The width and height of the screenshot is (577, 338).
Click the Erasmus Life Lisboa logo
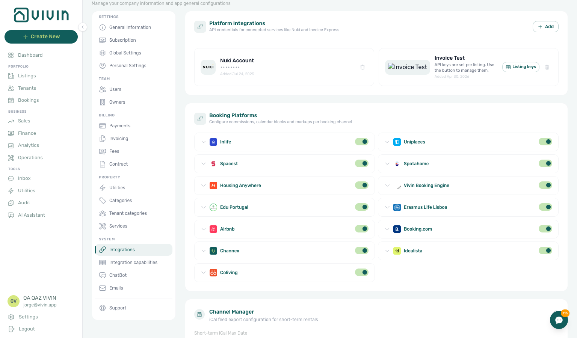(x=397, y=207)
